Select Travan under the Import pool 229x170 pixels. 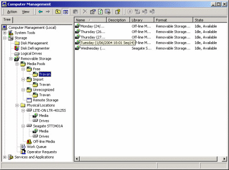point(45,85)
